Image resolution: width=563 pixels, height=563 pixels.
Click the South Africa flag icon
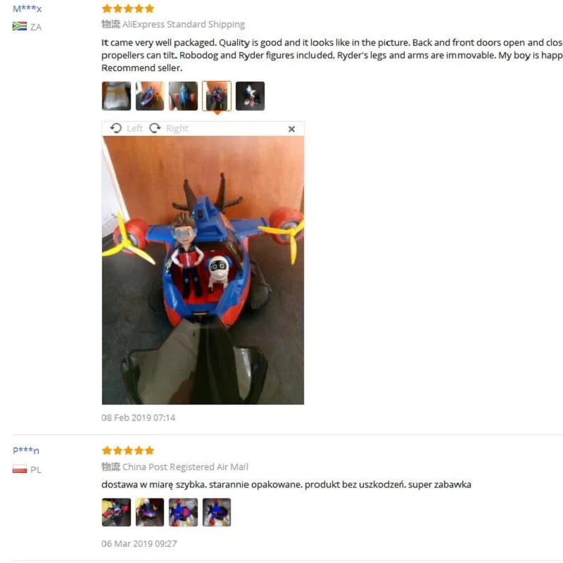tap(20, 26)
